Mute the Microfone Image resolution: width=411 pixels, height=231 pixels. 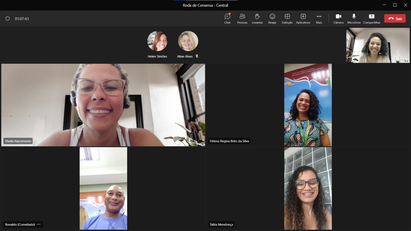[354, 19]
